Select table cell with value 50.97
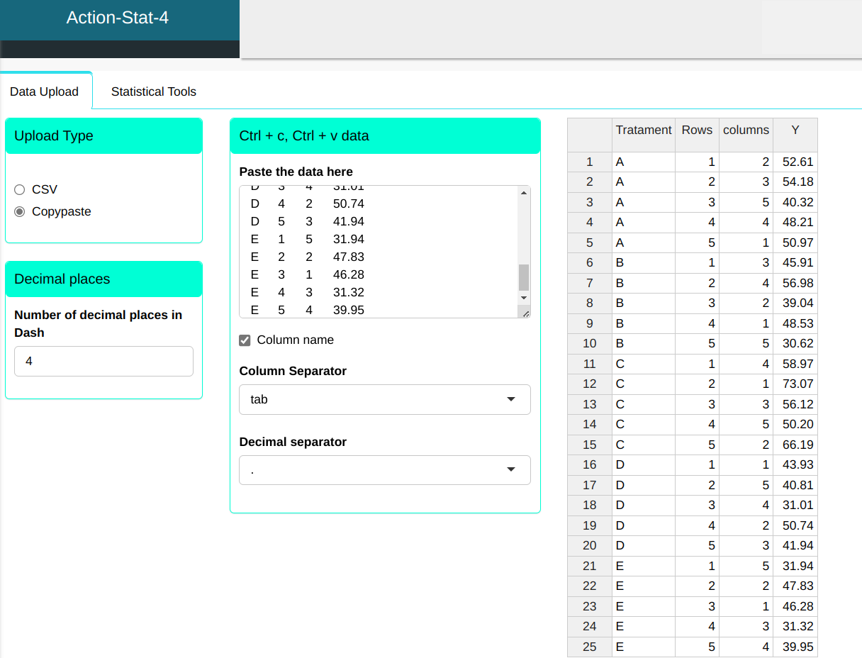This screenshot has width=862, height=658. [x=795, y=242]
